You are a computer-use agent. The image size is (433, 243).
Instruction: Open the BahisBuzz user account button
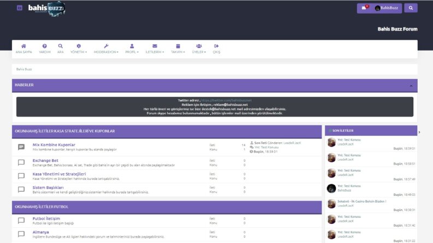pyautogui.click(x=387, y=8)
